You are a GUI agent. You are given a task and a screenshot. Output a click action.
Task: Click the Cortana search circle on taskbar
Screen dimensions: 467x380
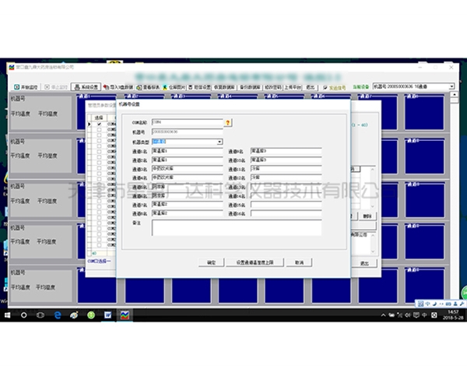coord(24,315)
